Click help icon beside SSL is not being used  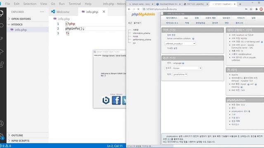(262, 42)
